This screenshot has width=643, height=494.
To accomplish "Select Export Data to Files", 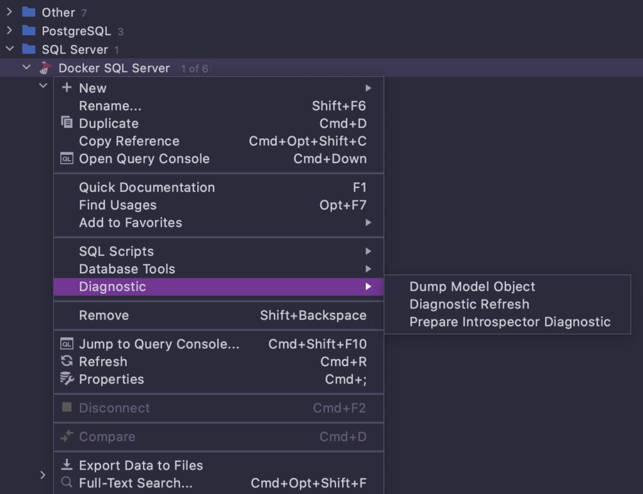I will 219,465.
